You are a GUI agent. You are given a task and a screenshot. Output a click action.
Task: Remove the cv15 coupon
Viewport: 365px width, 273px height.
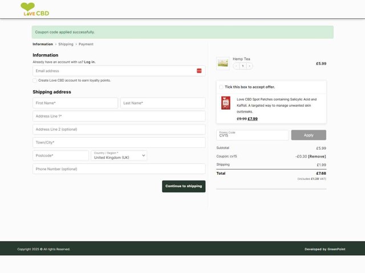317,156
